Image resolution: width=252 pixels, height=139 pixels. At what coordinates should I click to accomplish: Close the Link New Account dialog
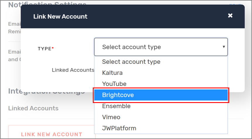coord(230,16)
